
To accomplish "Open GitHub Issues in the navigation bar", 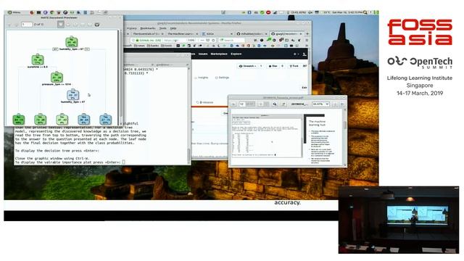I will (203, 54).
